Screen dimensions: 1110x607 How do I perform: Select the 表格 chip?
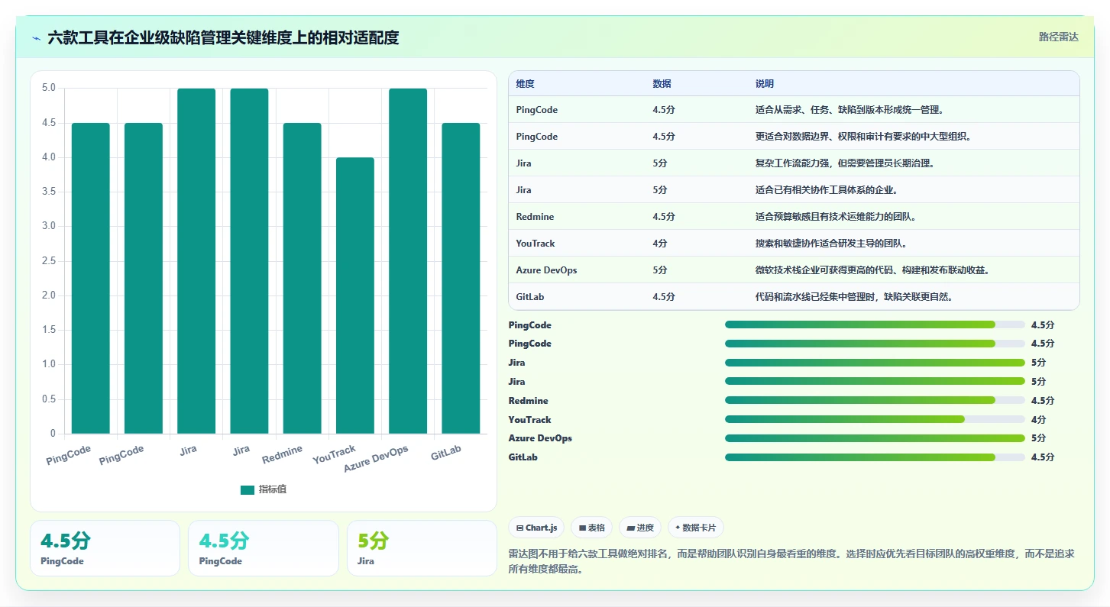click(592, 528)
